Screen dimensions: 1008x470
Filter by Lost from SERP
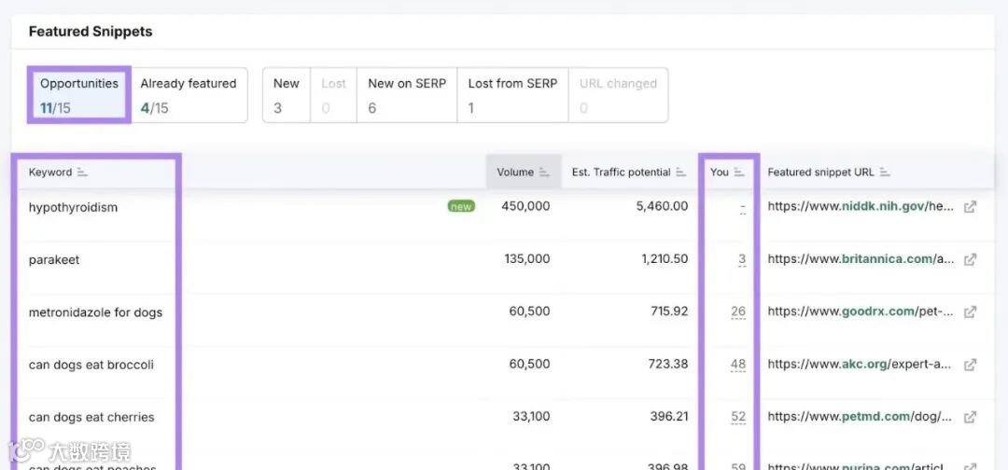tap(512, 95)
